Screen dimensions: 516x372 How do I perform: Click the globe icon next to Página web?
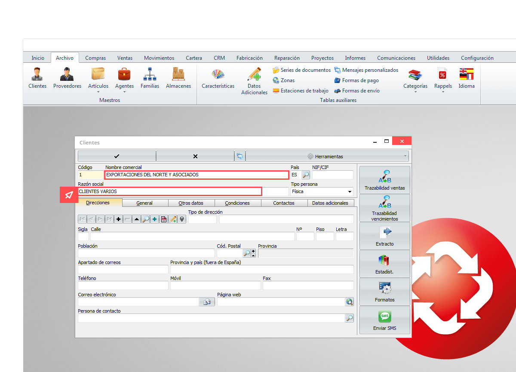coord(349,302)
